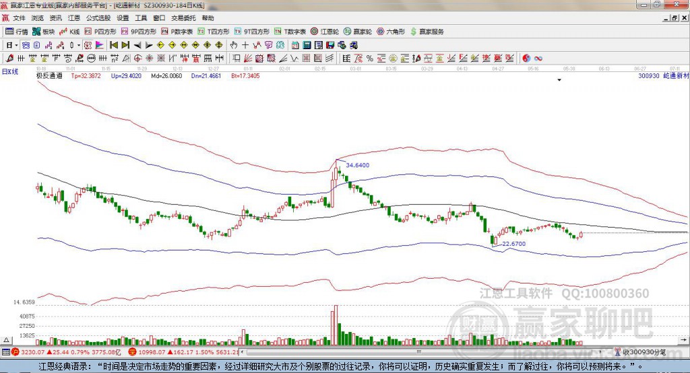Click the Md=26.0060 value
This screenshot has height=373, width=690.
(166, 75)
